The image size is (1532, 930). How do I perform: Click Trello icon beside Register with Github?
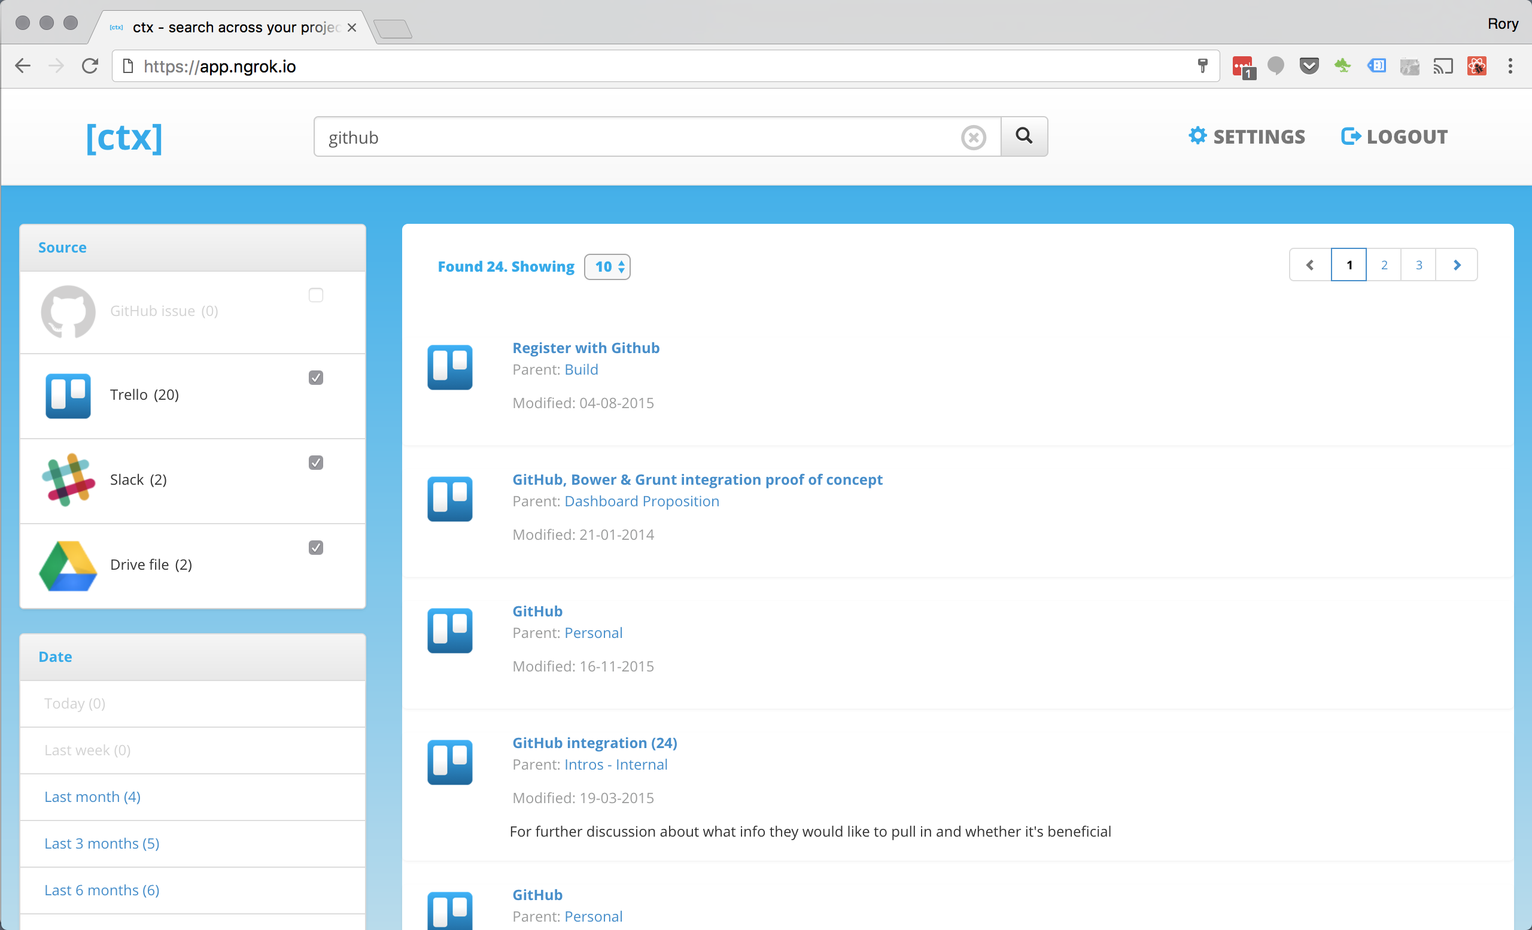pos(449,367)
